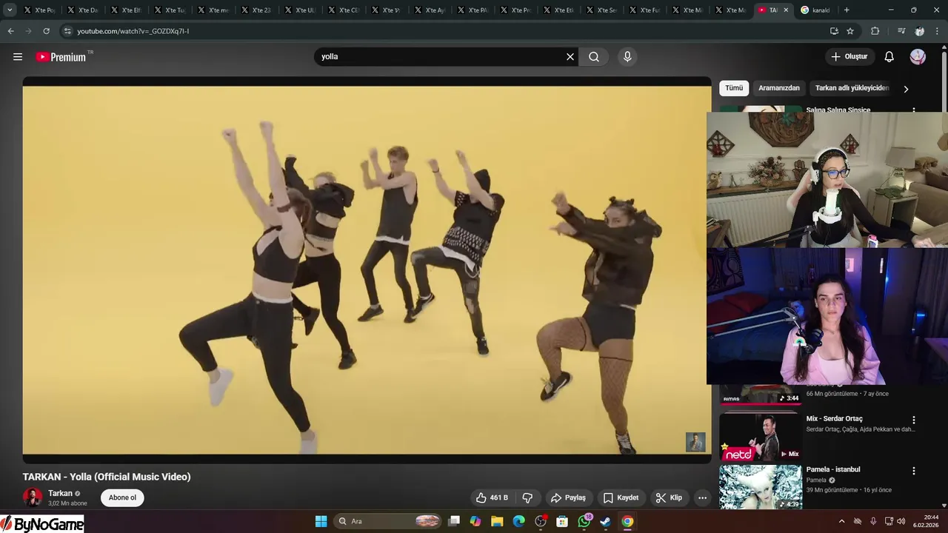Screen dimensions: 948x533
Task: Open Task View on taskbar
Action: [x=454, y=521]
